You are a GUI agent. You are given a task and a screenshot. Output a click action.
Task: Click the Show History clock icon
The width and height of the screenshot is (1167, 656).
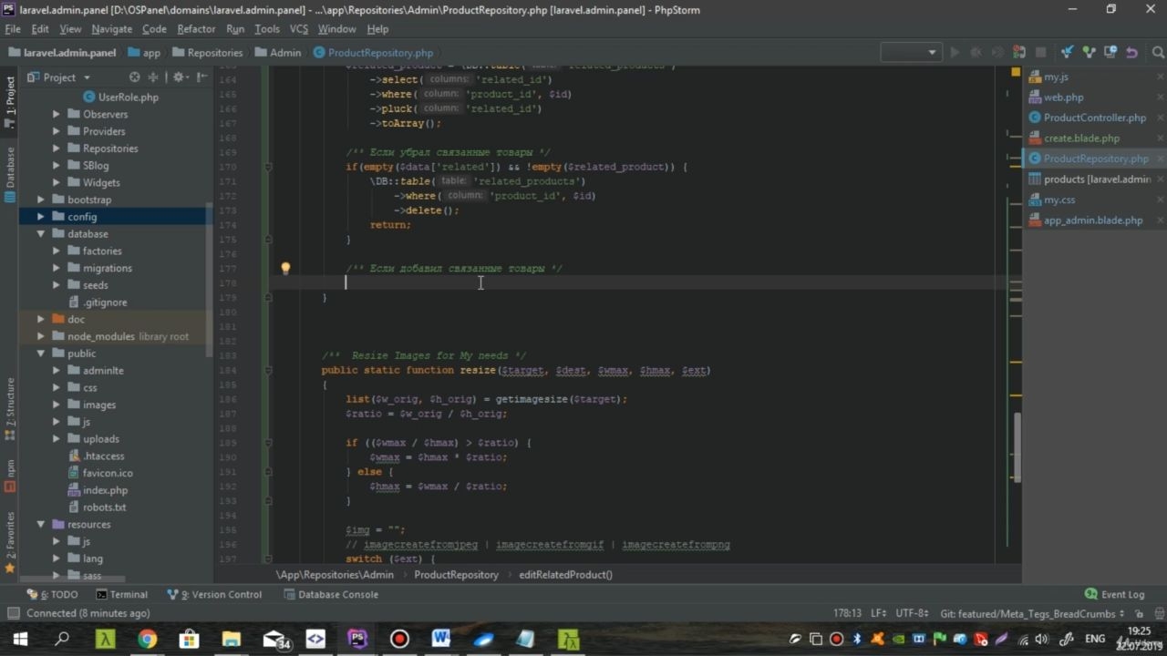[1110, 53]
